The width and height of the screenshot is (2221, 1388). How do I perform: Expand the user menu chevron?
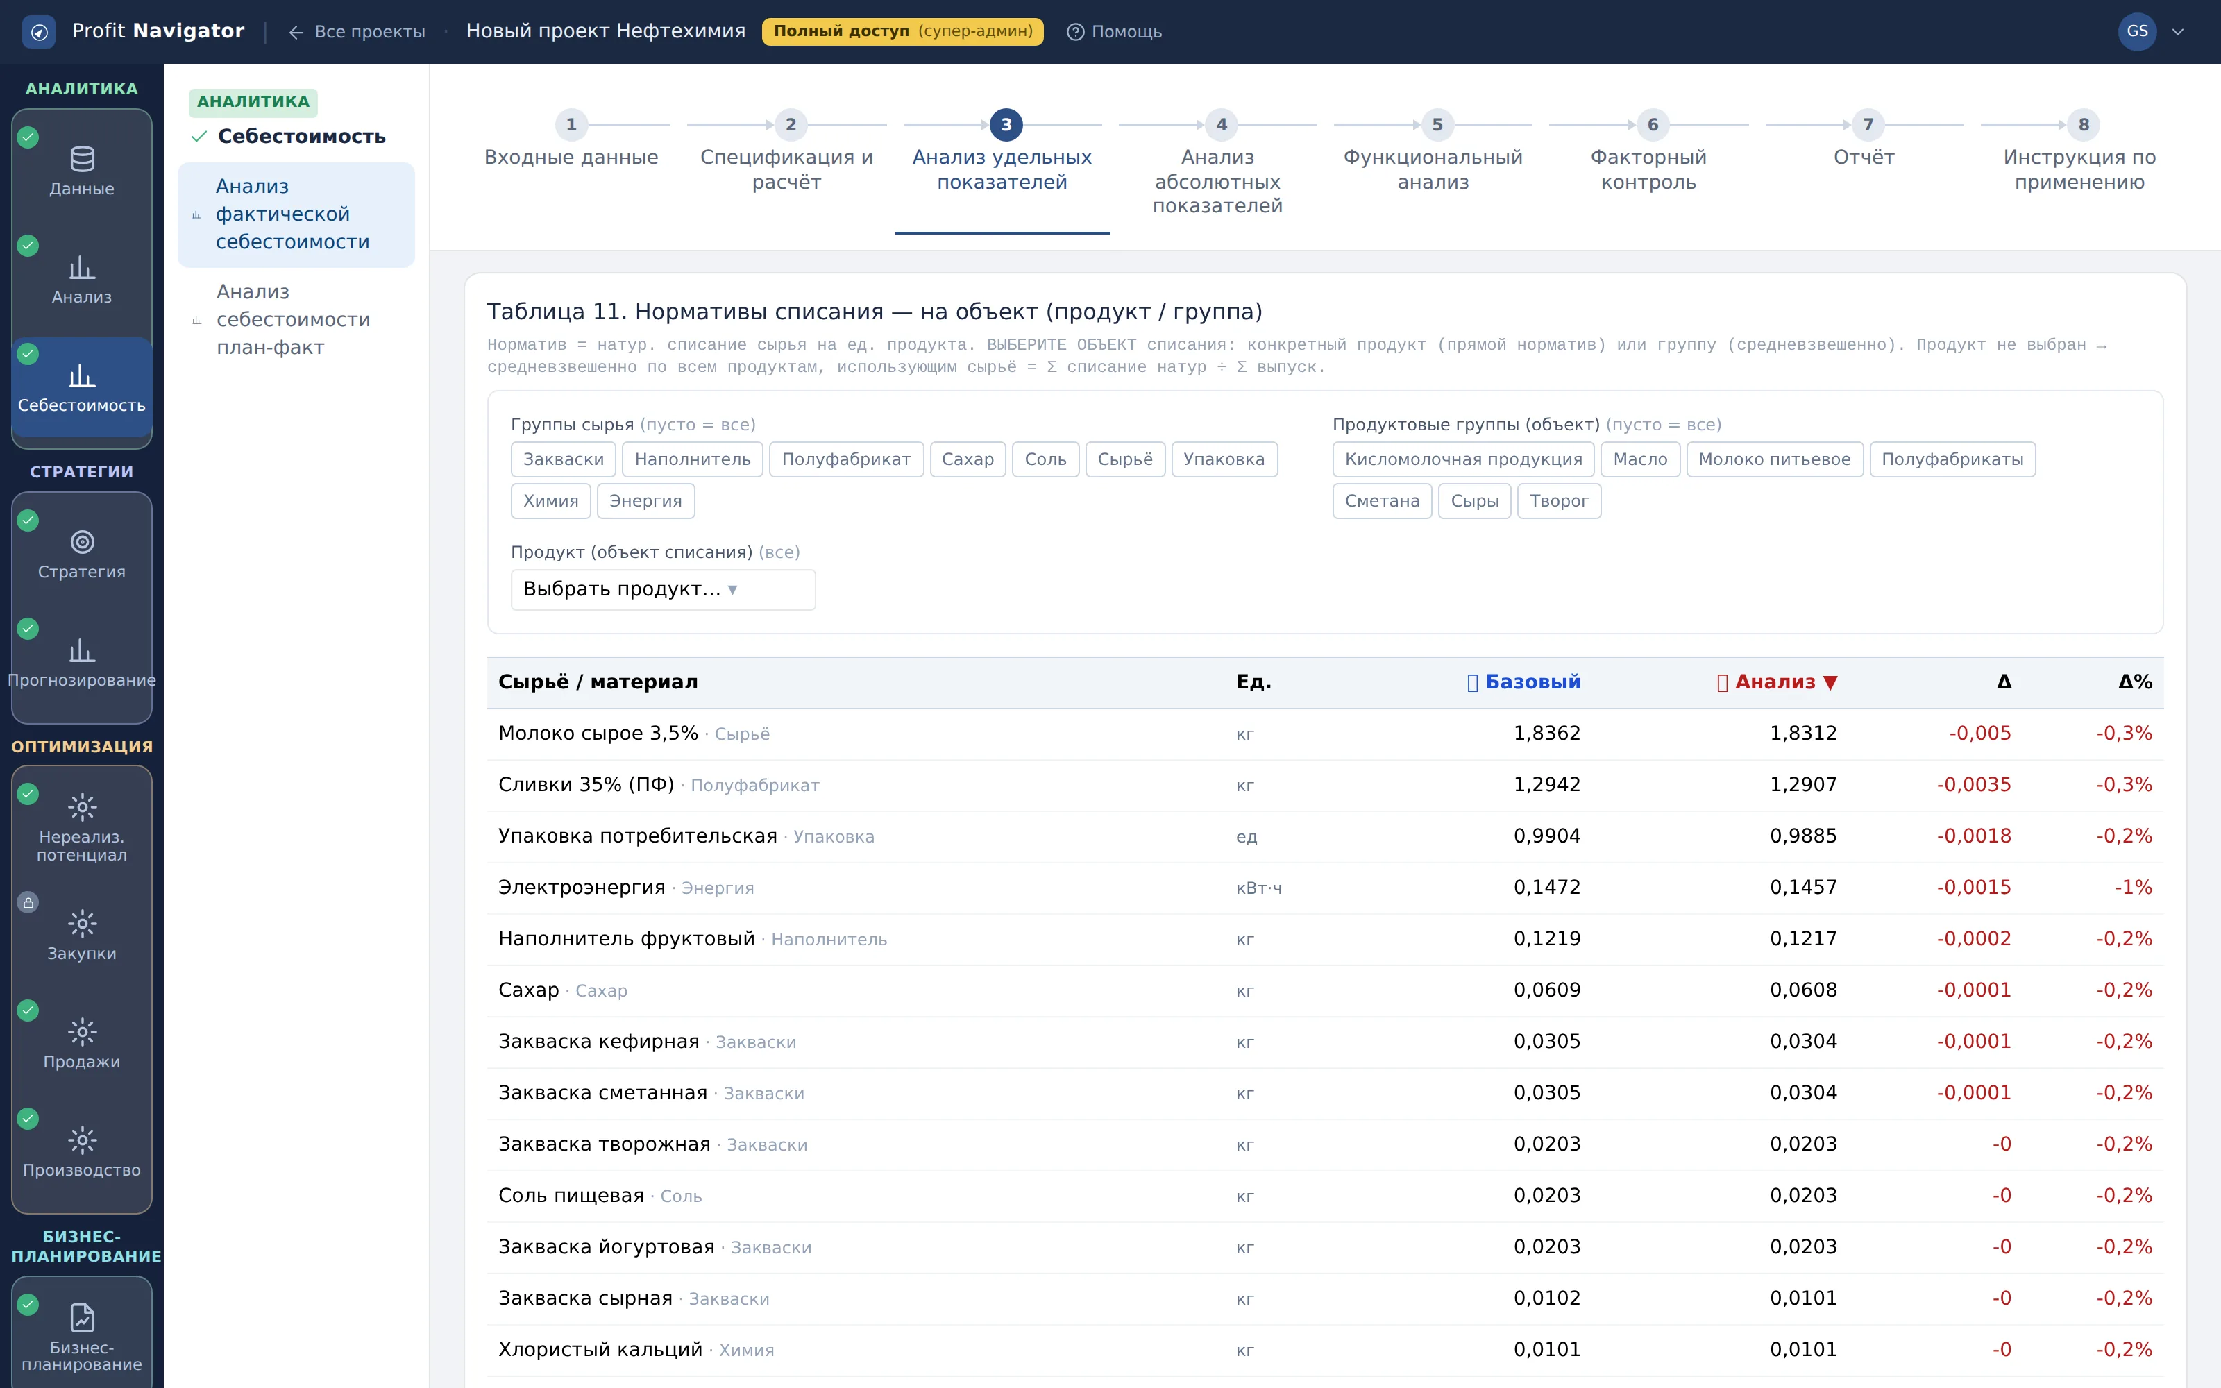coord(2178,32)
